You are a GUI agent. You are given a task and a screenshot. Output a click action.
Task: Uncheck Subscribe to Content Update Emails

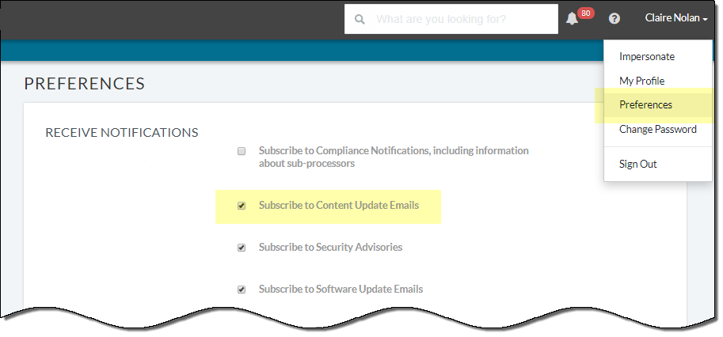(242, 206)
